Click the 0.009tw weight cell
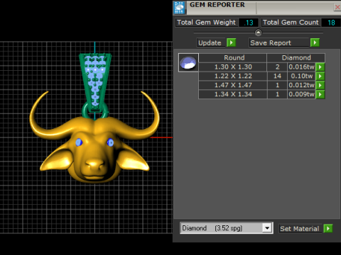The width and height of the screenshot is (341, 255). [301, 94]
